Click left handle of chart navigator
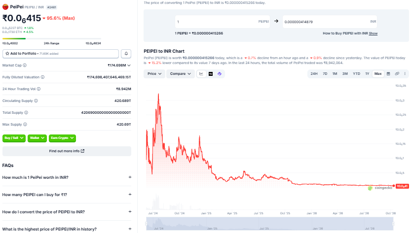Screen dimensions: 411x233 point(147,224)
